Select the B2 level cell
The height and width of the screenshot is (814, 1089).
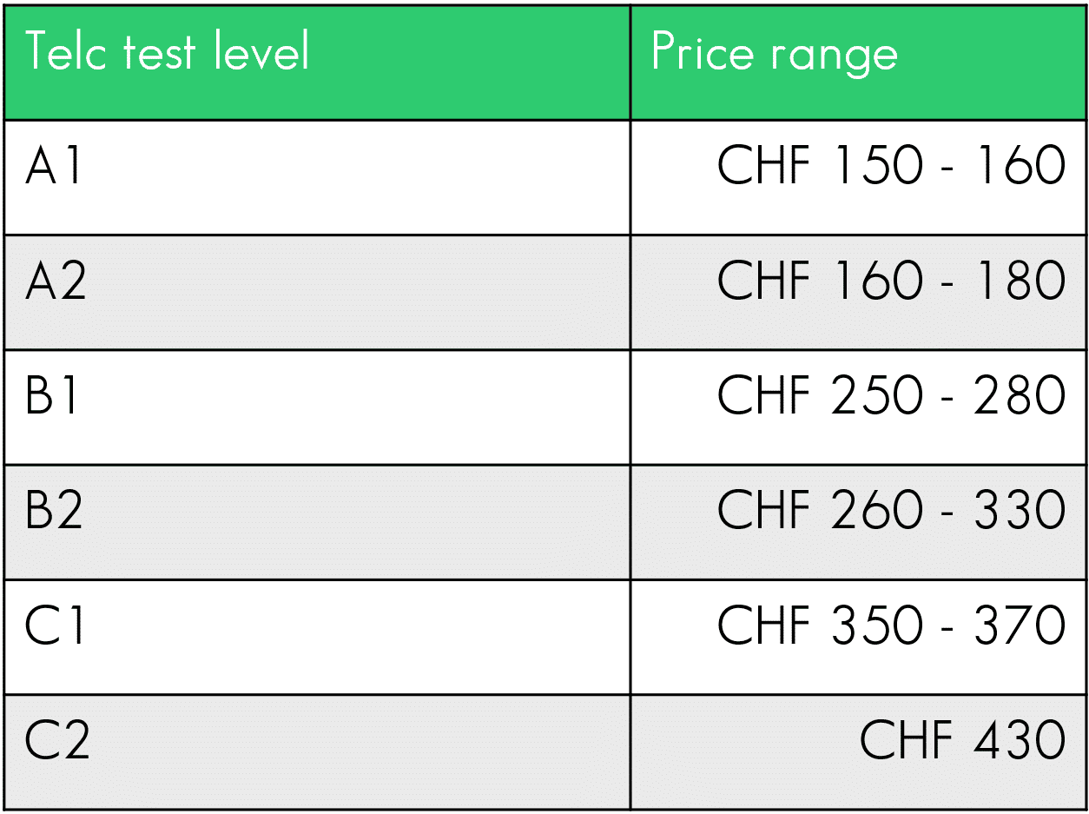(55, 510)
